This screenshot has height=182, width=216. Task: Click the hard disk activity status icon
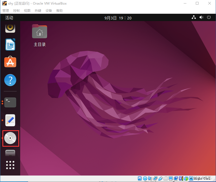click(x=140, y=178)
